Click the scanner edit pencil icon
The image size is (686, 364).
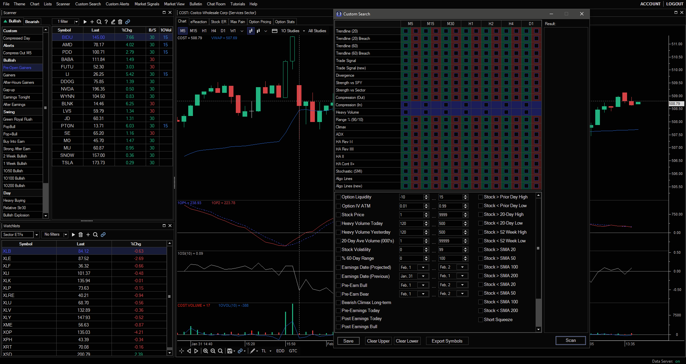point(113,22)
